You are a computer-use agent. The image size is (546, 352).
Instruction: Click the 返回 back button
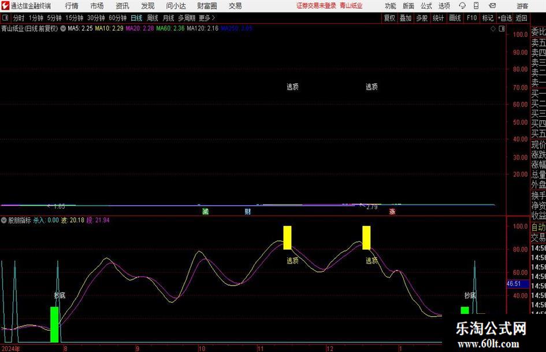point(521,18)
